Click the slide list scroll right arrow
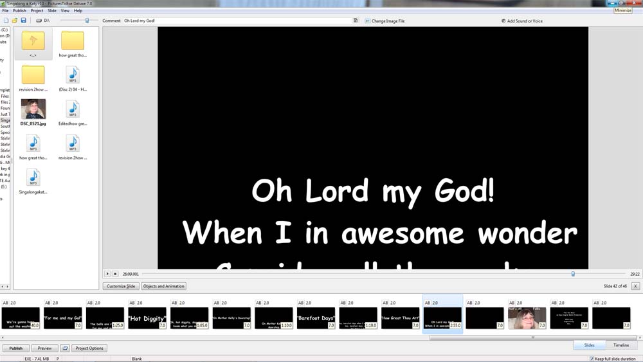Viewport: 643px width, 362px height. [x=640, y=338]
